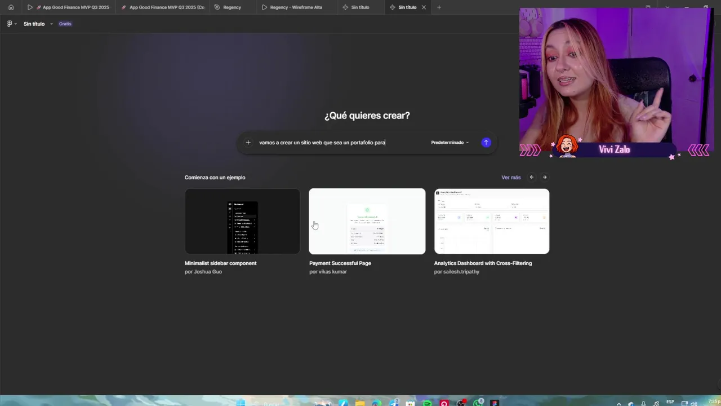Send the prompt with the blue arrow button
Viewport: 721px width, 406px height.
tap(486, 143)
